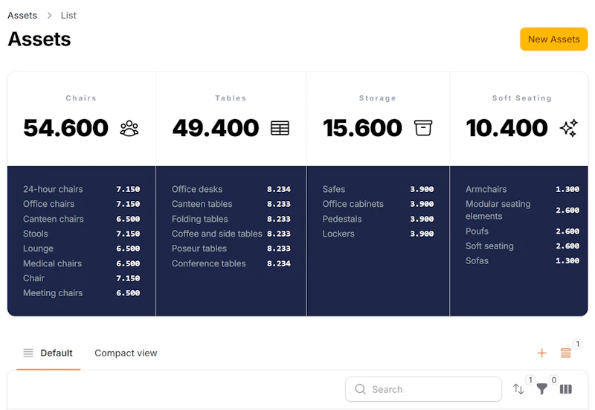This screenshot has width=595, height=410.
Task: Click the Office cabinets row label
Action: coord(353,204)
